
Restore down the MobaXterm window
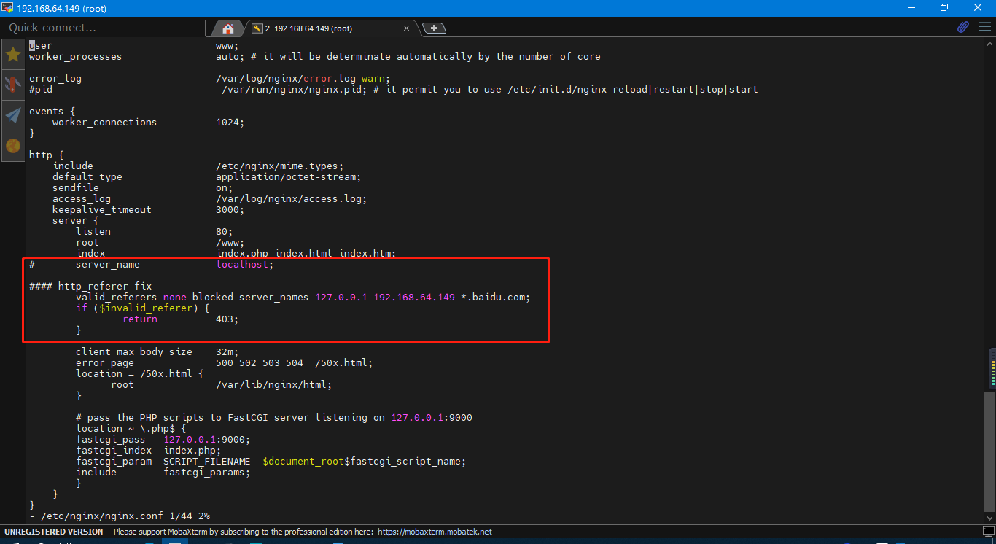pyautogui.click(x=944, y=7)
